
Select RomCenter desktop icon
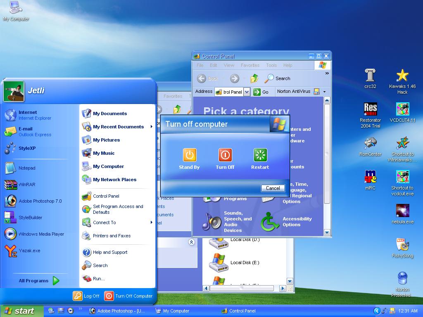pyautogui.click(x=370, y=147)
